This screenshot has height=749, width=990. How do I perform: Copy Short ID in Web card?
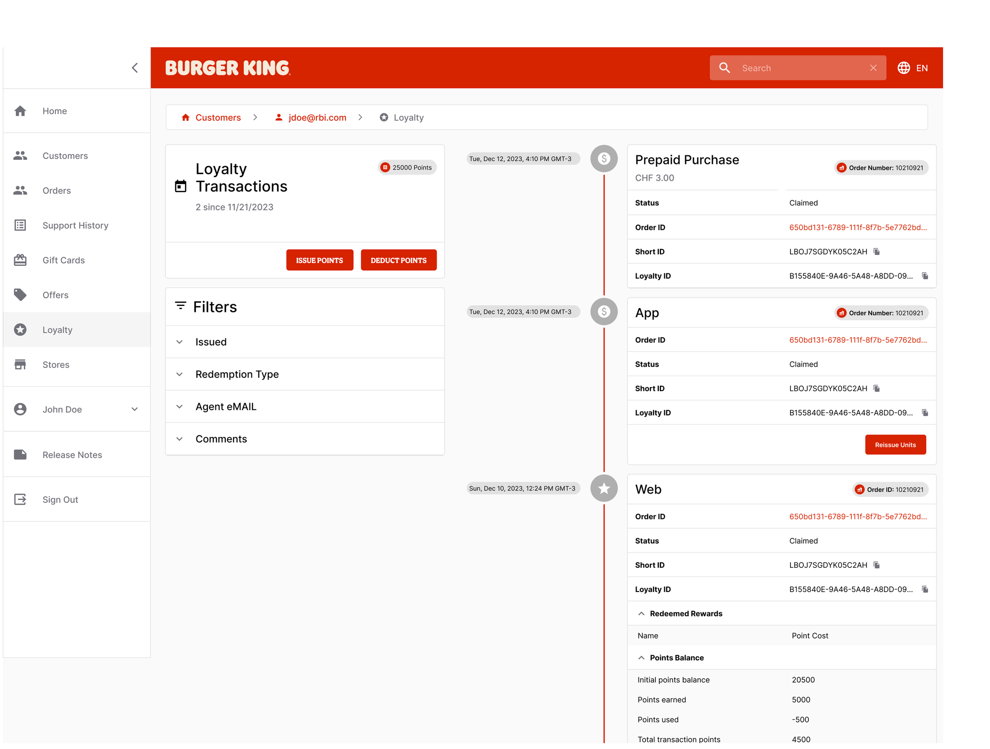click(x=877, y=565)
